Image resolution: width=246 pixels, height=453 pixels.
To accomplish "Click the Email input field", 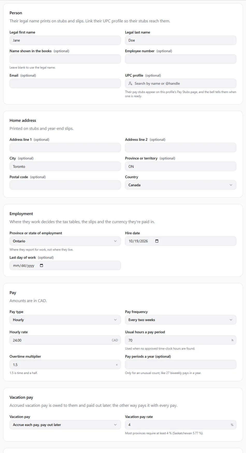I will tap(65, 83).
